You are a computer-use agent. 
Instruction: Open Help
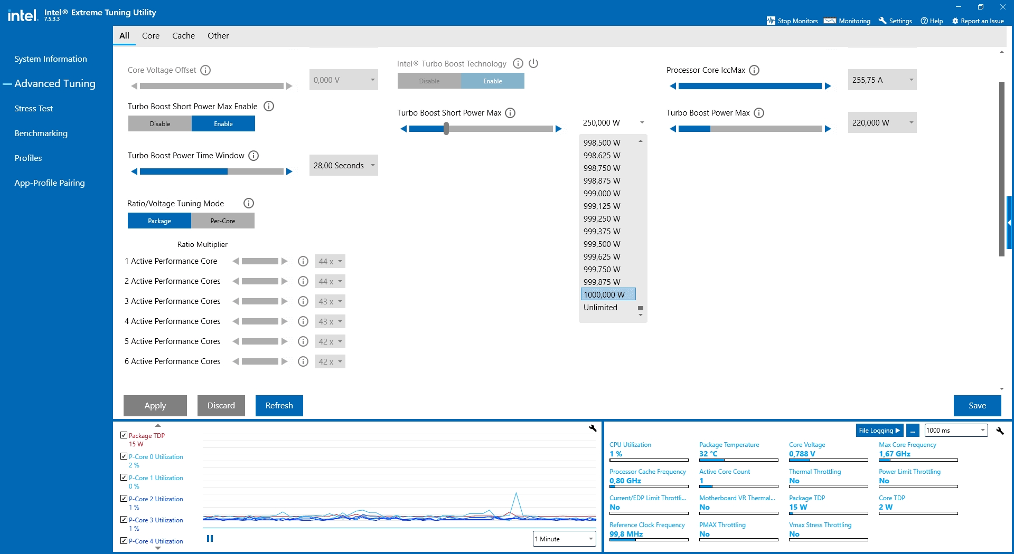tap(932, 21)
